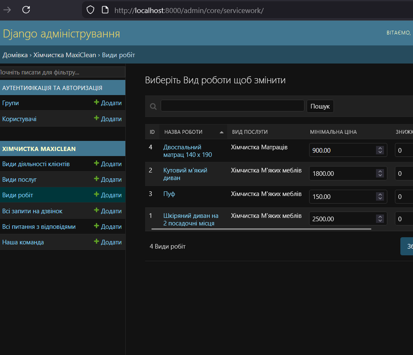
Task: Click the magnifier search icon
Action: 154,106
